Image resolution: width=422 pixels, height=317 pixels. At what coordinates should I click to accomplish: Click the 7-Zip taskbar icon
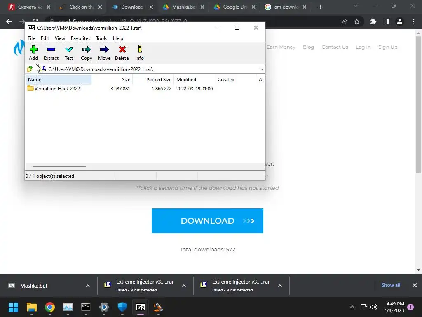point(141,307)
